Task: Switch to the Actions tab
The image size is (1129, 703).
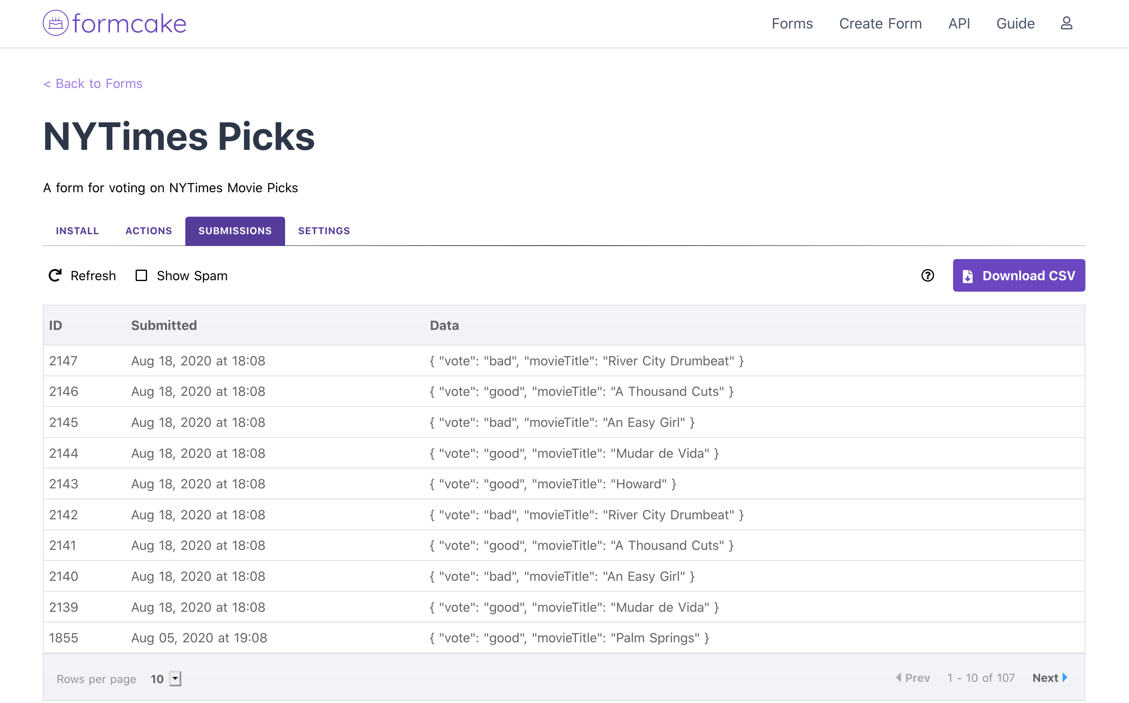Action: 149,231
